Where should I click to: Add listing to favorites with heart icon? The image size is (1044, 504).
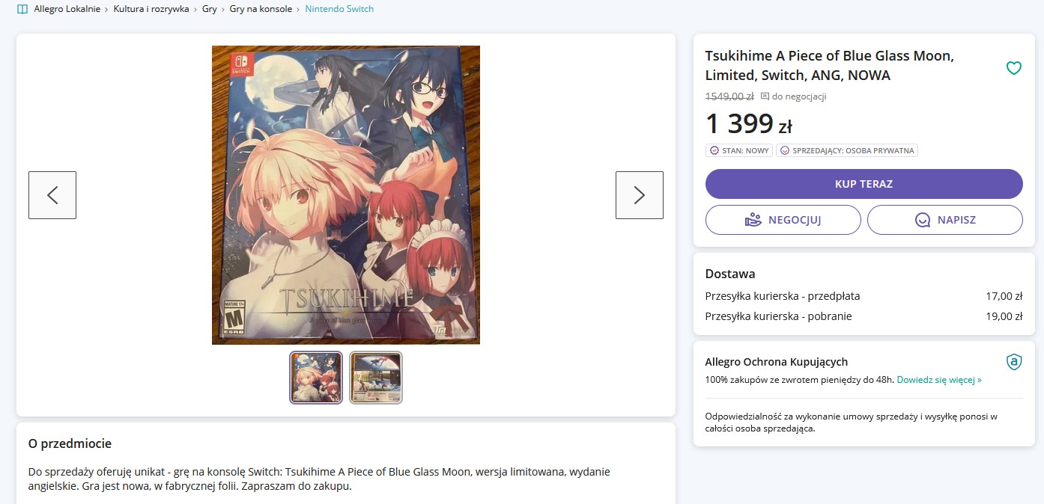(1013, 68)
